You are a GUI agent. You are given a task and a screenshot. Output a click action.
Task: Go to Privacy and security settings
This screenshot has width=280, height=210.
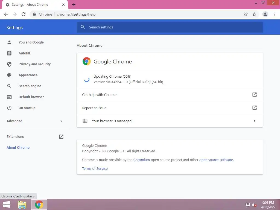[x=34, y=64]
